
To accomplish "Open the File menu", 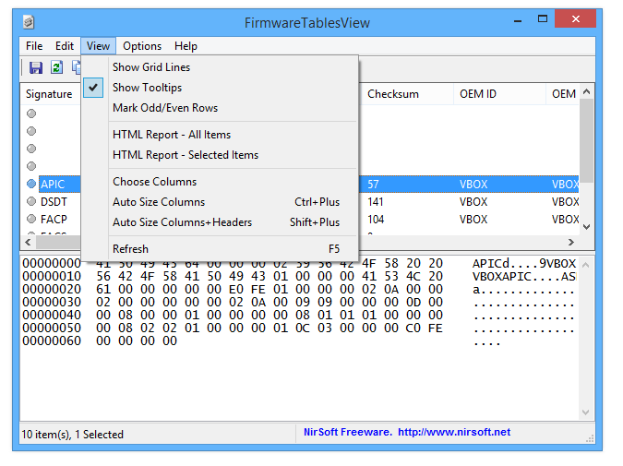I will point(34,46).
